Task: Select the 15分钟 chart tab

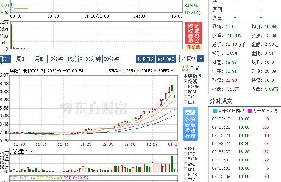Action: pyautogui.click(x=75, y=59)
